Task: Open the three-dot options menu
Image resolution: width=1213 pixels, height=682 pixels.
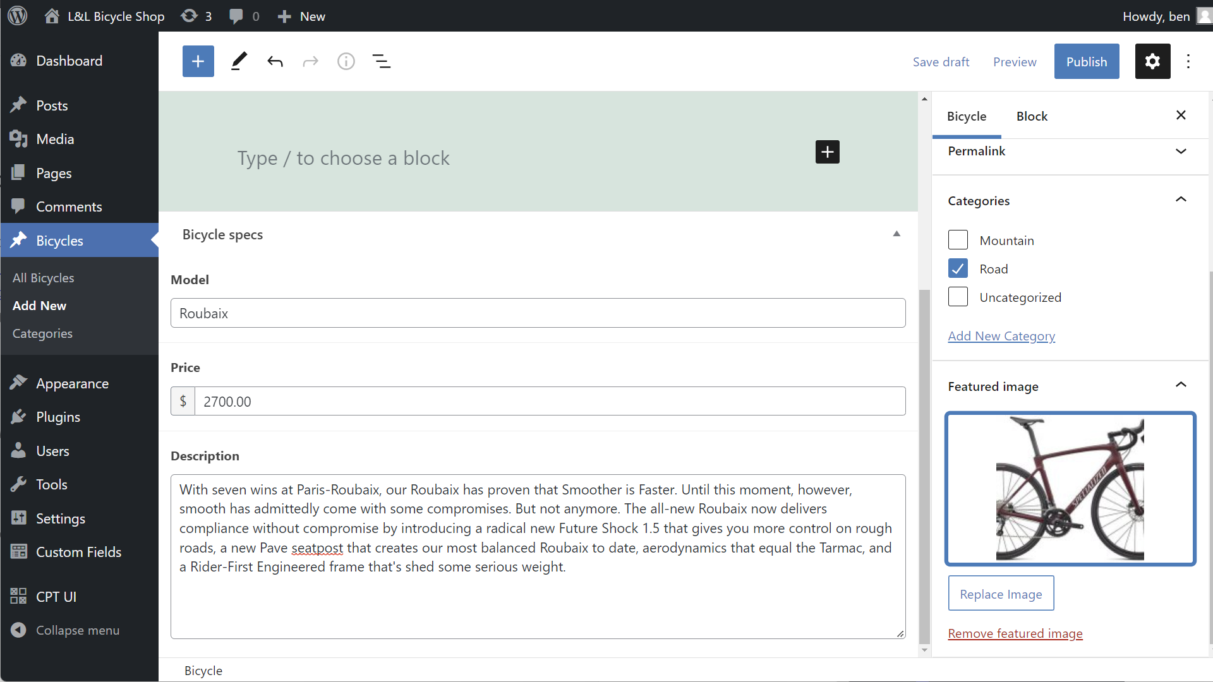Action: 1188,61
